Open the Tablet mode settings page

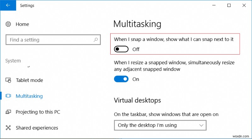[x=29, y=80]
